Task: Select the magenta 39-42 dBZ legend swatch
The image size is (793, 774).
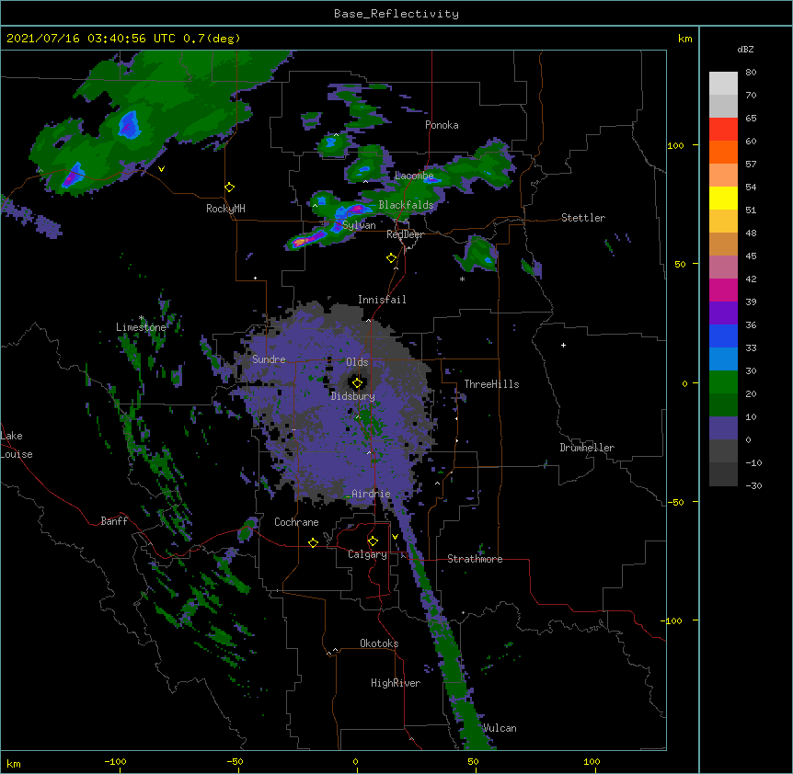Action: [x=723, y=290]
